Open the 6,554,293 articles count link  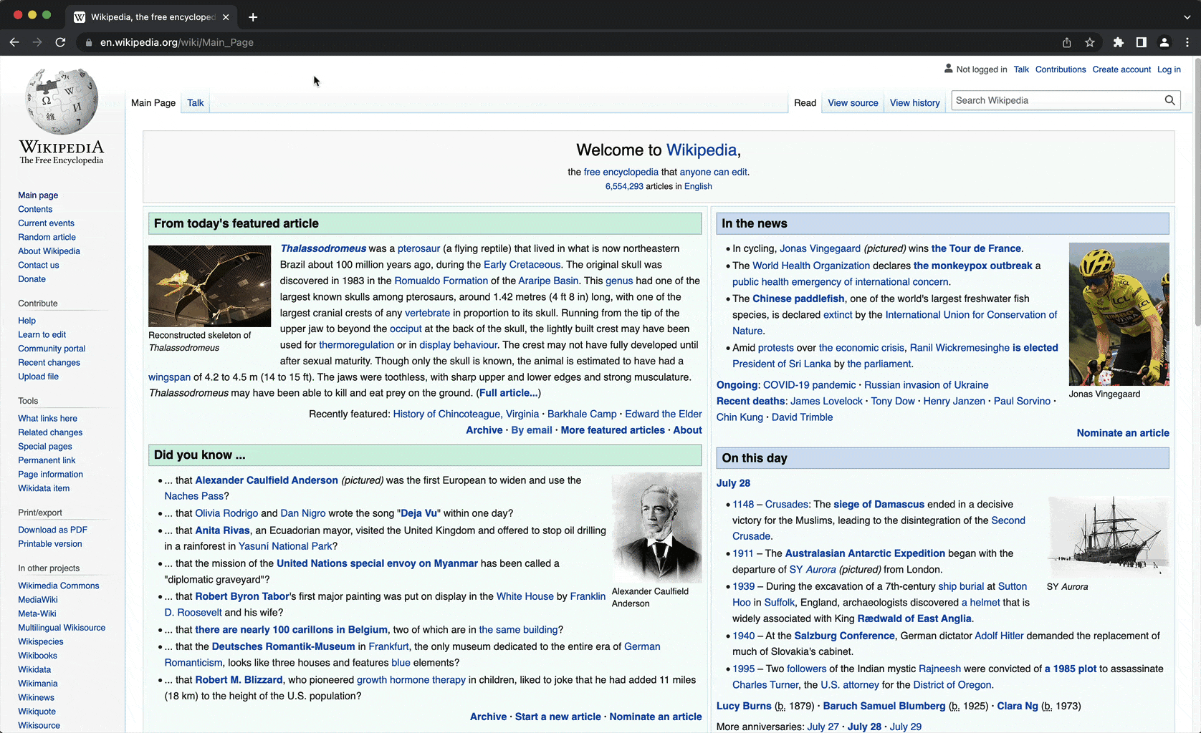coord(624,186)
